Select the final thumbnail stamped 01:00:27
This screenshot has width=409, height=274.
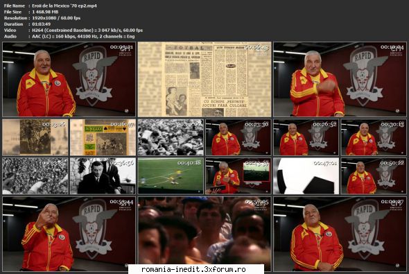pos(340,234)
